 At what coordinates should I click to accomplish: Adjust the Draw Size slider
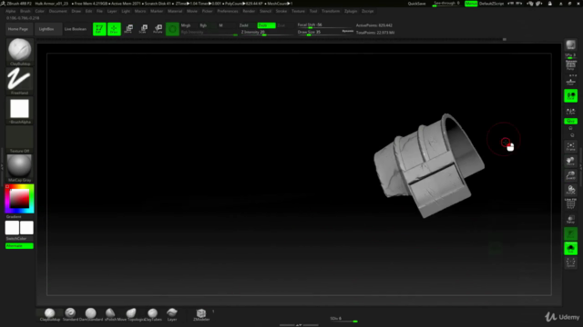click(x=319, y=33)
